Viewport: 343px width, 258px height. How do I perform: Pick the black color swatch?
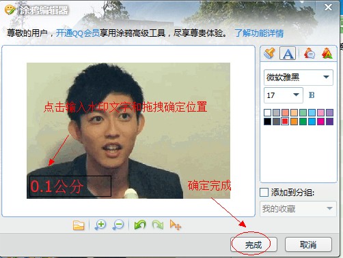tap(267, 121)
